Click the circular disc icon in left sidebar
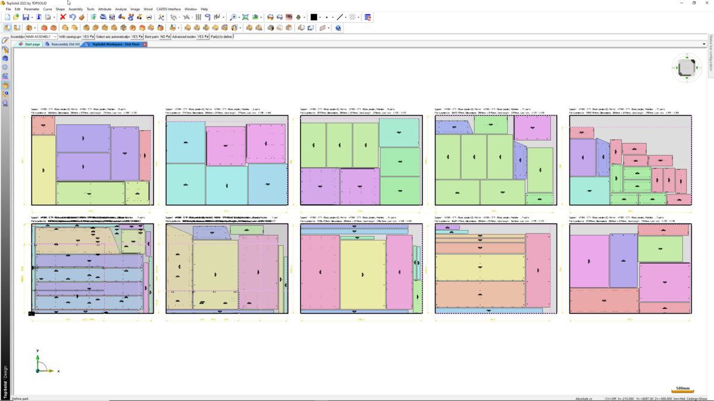714x401 pixels. pyautogui.click(x=5, y=67)
